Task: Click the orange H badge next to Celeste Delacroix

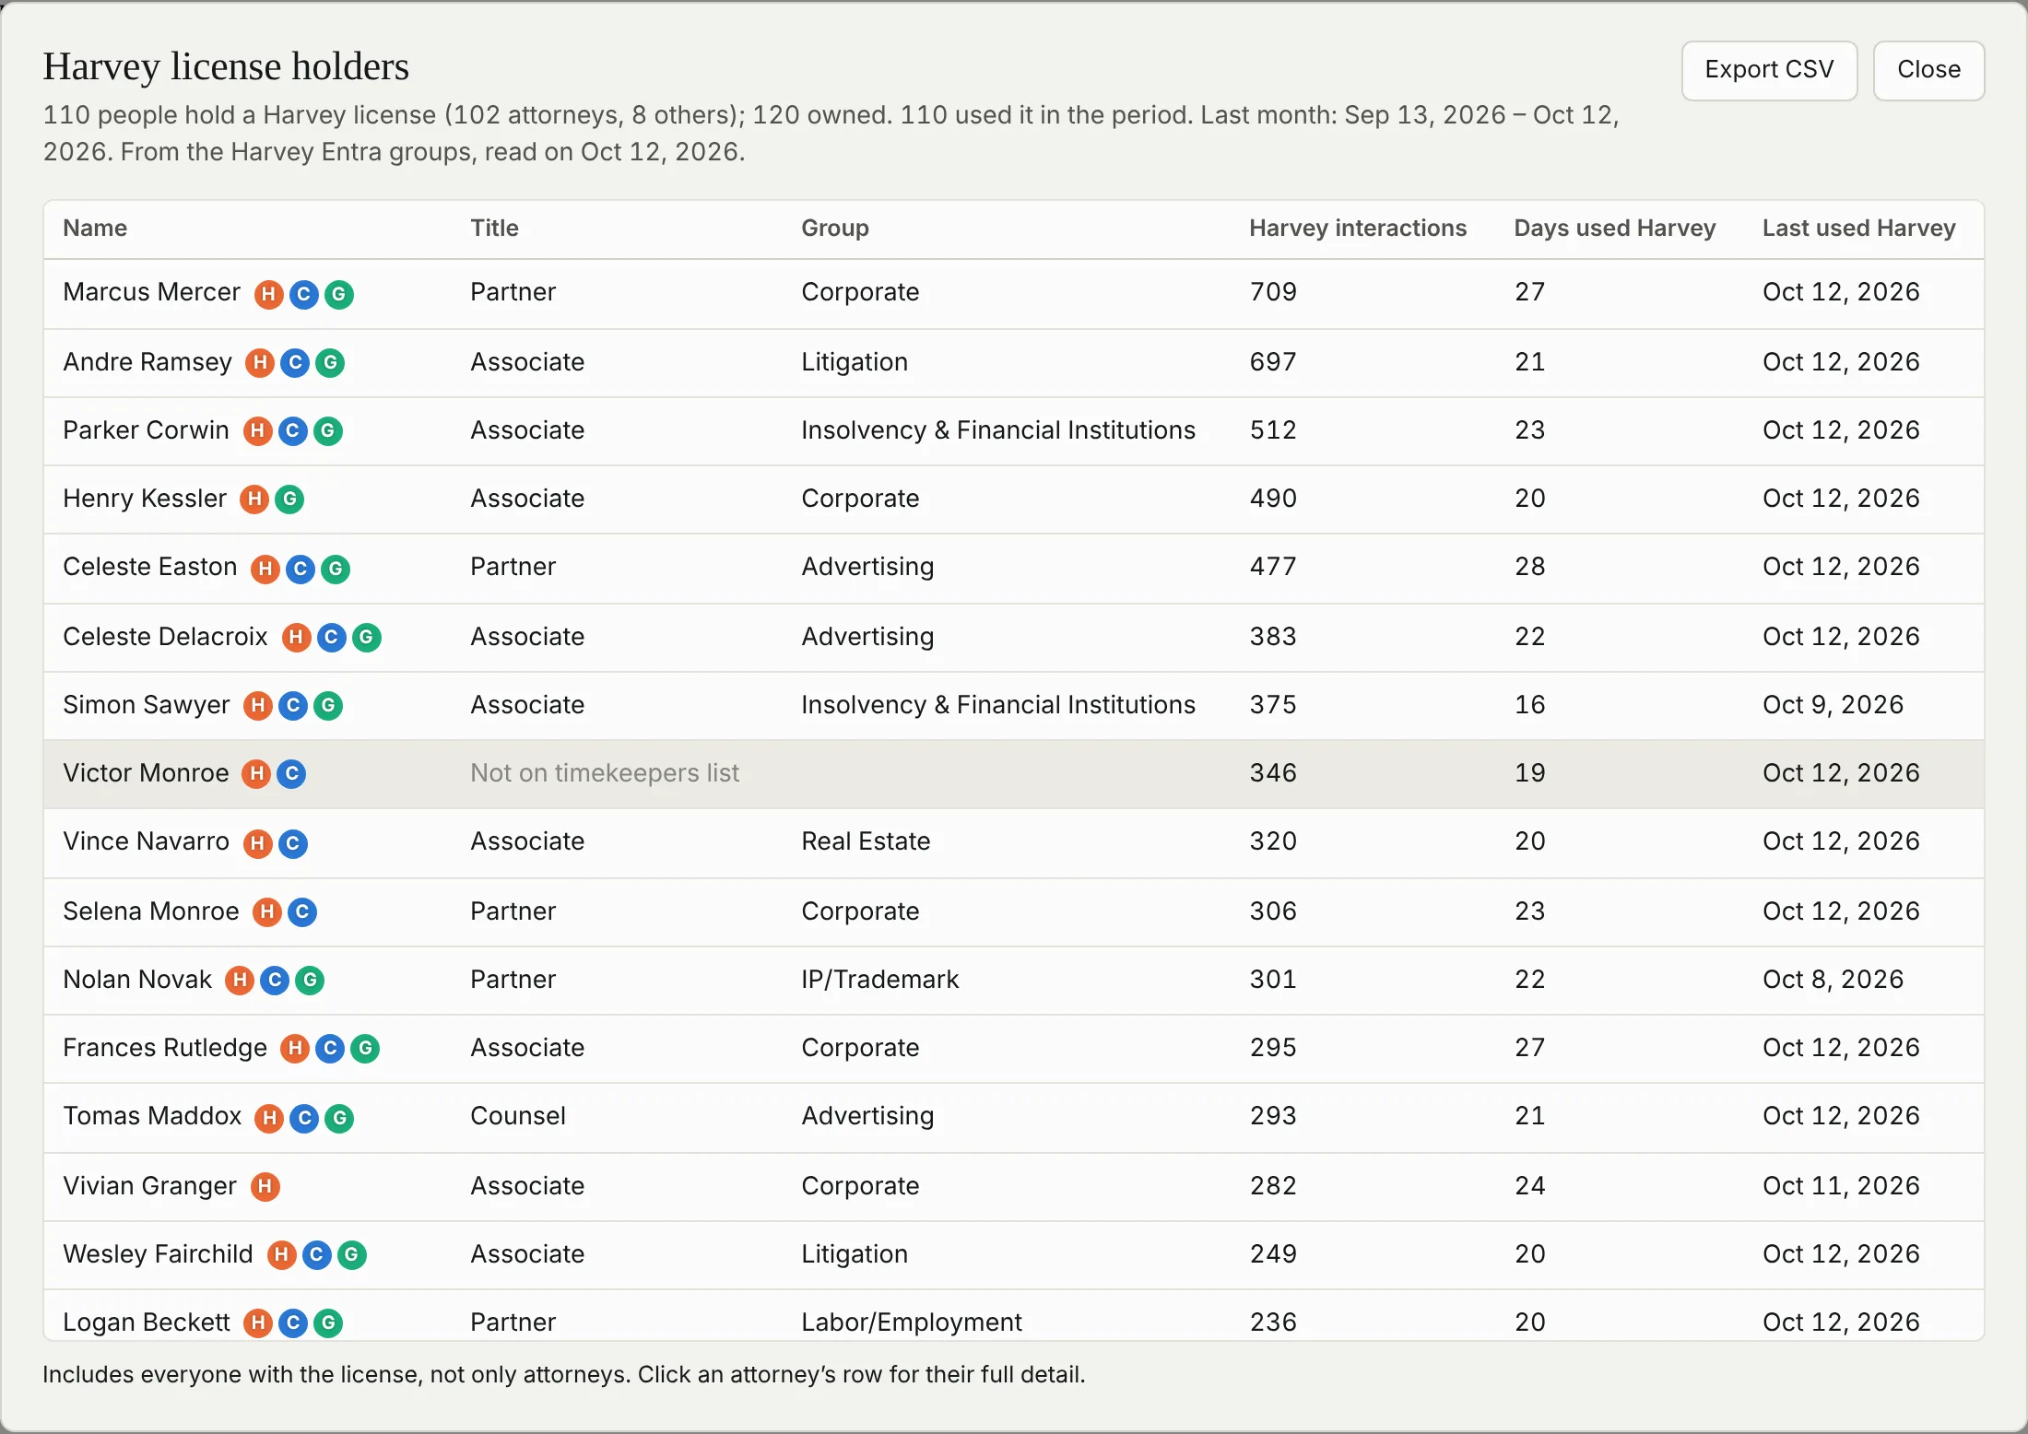Action: tap(296, 638)
